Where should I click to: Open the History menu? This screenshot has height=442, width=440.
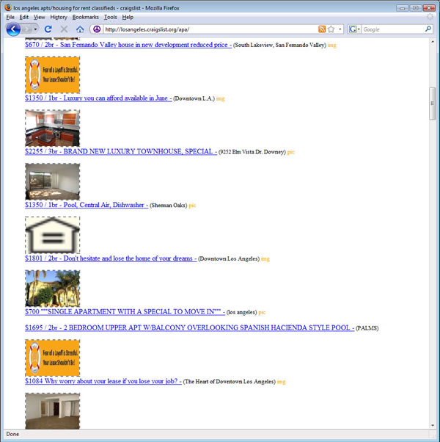point(59,16)
